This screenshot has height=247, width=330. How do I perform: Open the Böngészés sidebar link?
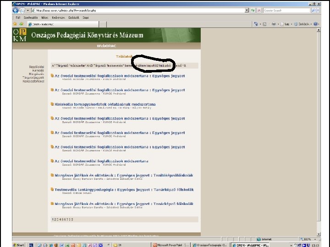coord(36,74)
